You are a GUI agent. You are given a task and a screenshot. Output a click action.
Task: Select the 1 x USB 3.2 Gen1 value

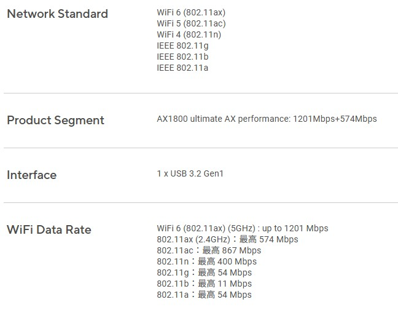[x=190, y=174]
